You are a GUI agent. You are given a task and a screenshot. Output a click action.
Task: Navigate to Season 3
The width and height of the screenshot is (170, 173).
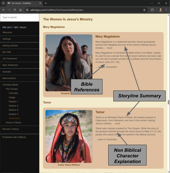click(x=13, y=110)
